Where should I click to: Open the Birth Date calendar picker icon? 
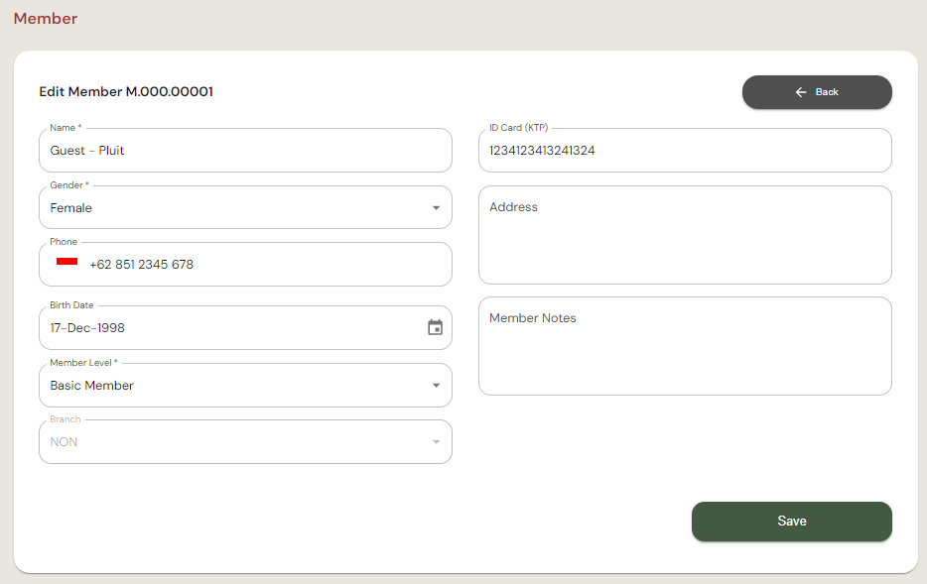[435, 328]
